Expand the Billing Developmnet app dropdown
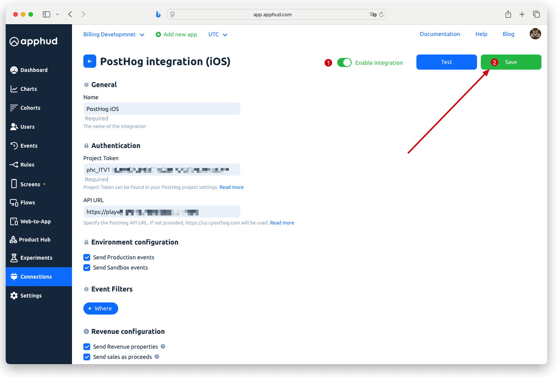560x377 pixels. (114, 34)
